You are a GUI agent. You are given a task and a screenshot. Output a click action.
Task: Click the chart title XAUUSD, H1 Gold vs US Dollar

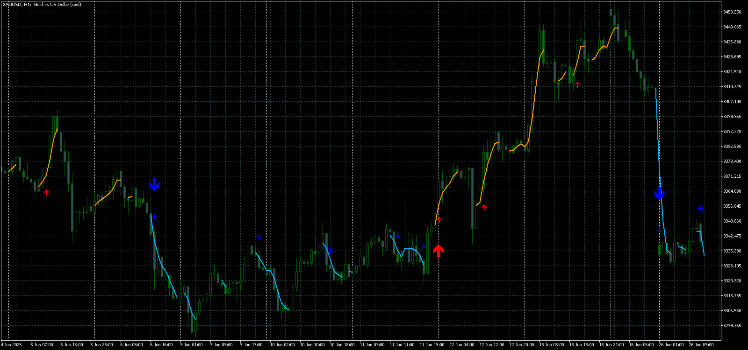(42, 5)
